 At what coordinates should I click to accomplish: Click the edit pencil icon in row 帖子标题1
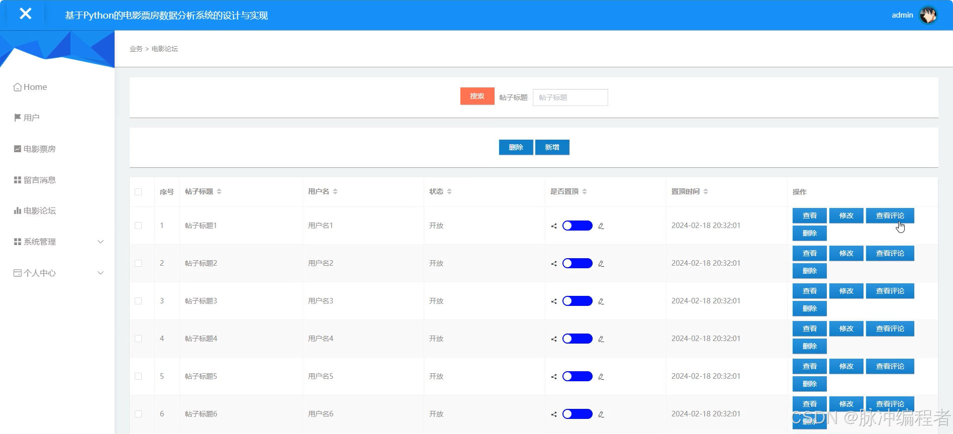[601, 226]
